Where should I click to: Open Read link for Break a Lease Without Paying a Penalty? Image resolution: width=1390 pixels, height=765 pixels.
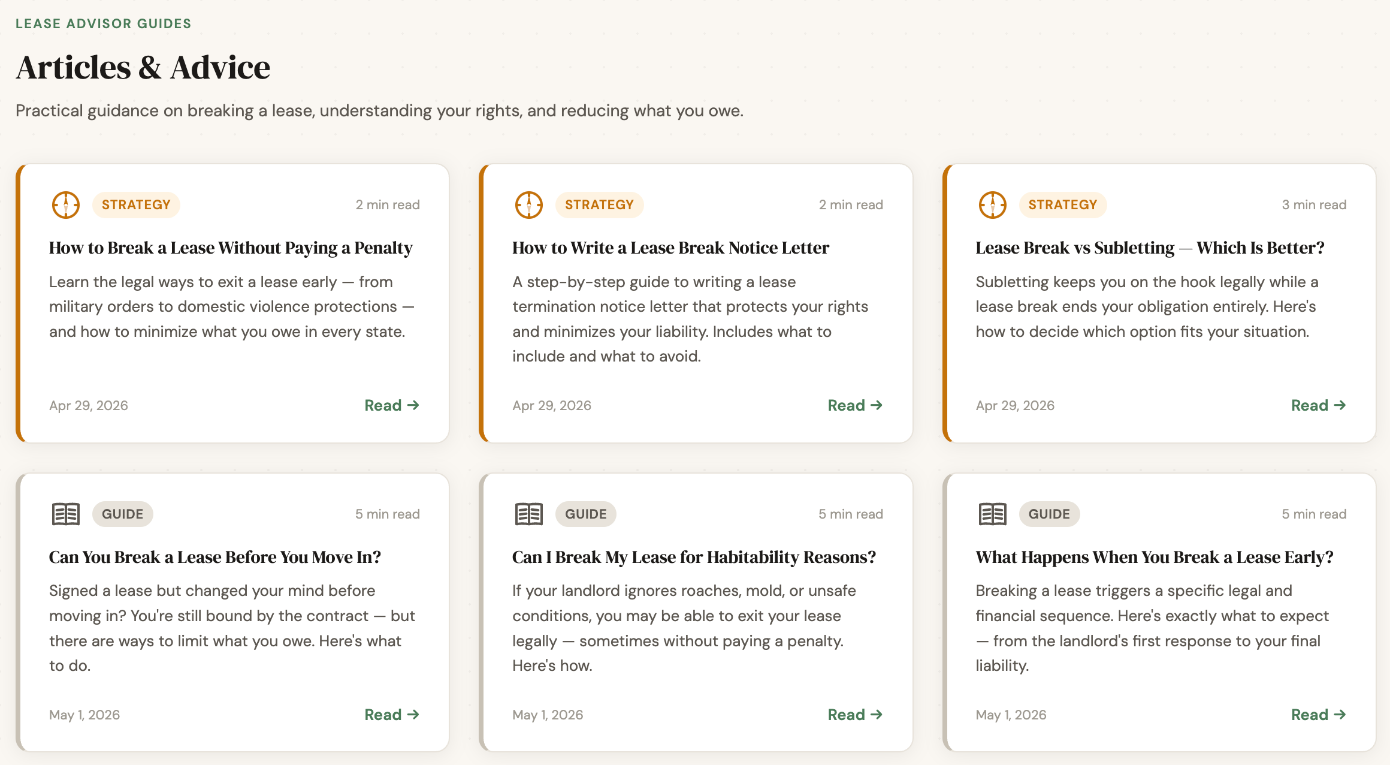tap(392, 405)
